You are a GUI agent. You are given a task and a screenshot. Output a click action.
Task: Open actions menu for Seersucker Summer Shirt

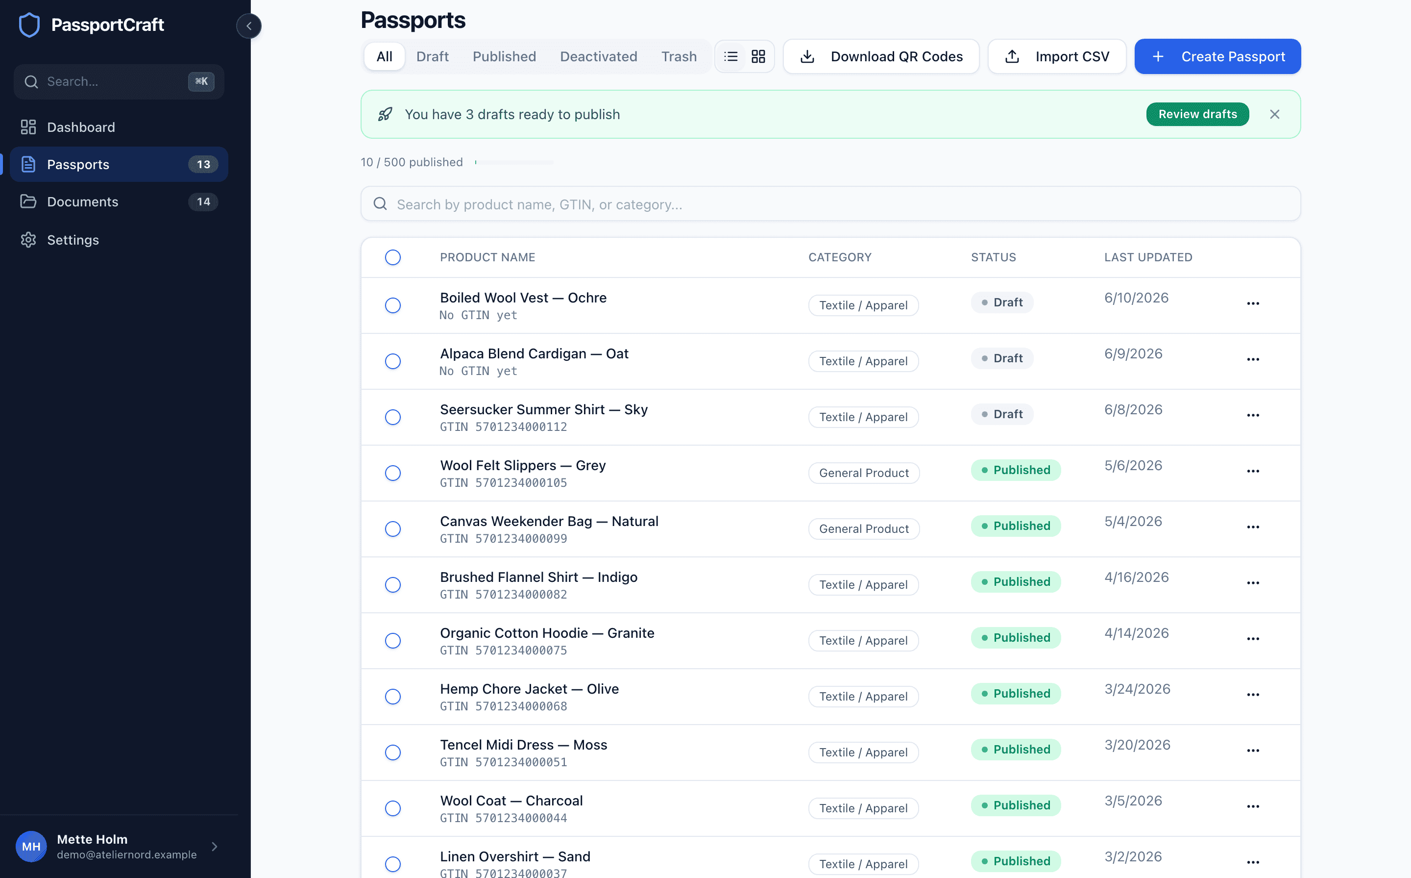[x=1253, y=415]
